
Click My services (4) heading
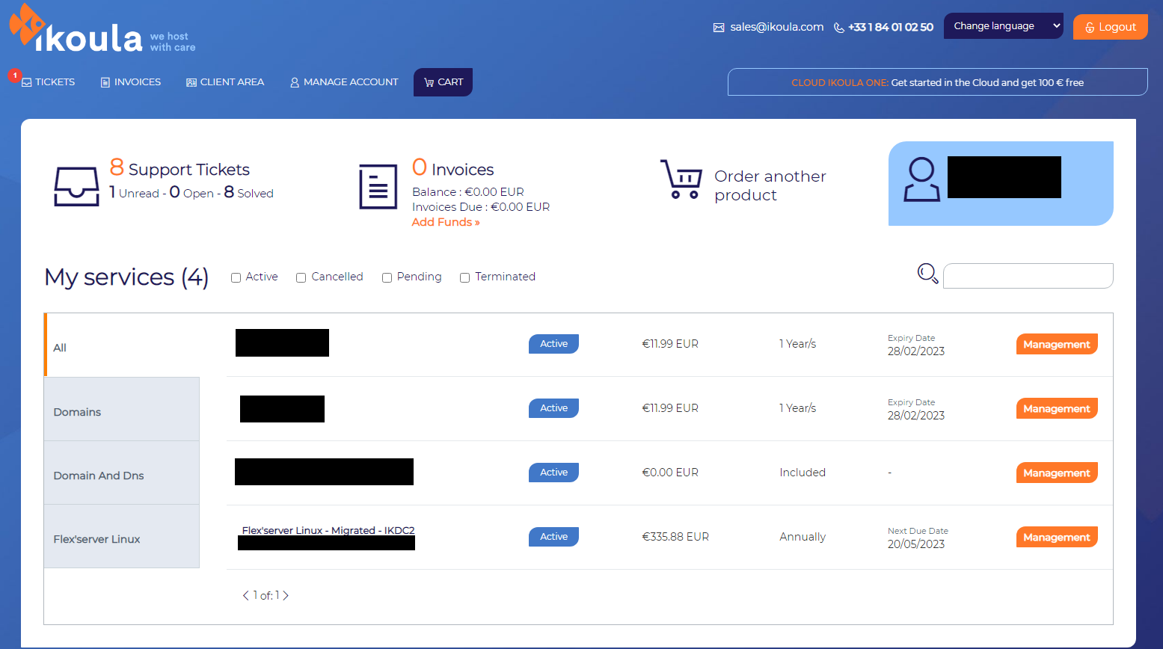[x=126, y=277]
